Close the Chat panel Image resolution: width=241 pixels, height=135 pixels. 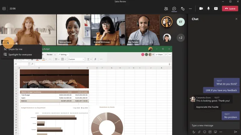click(236, 19)
